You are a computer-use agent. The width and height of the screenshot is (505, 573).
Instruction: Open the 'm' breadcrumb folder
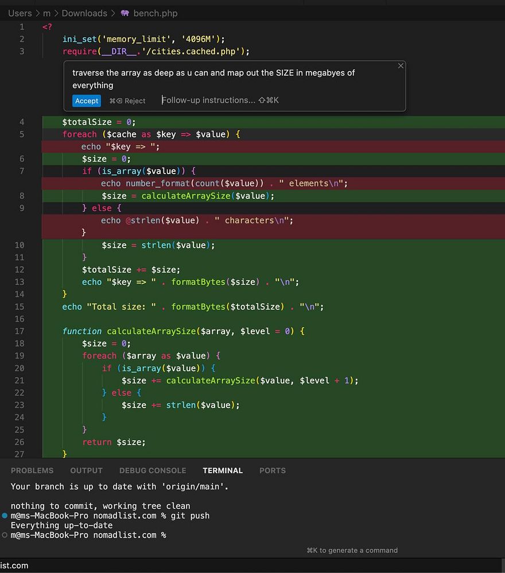pyautogui.click(x=46, y=14)
